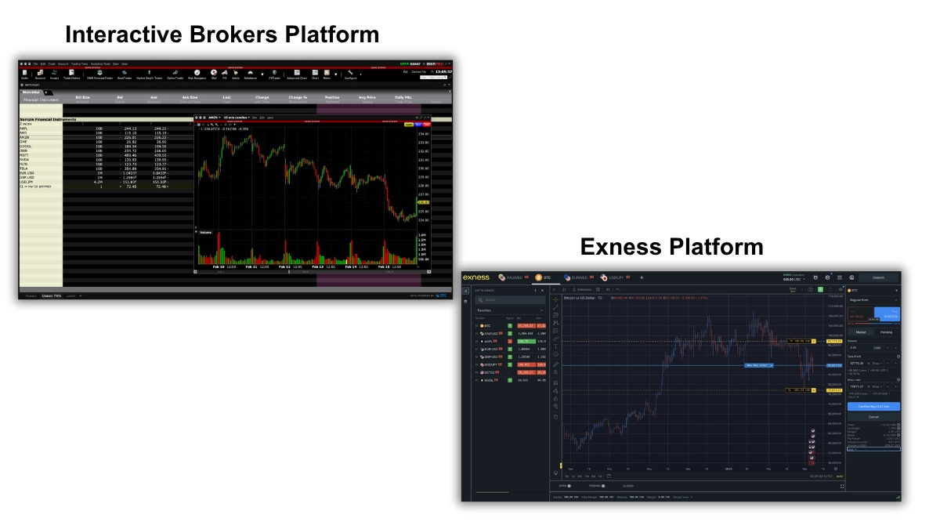
Task: Open the News icon in the IB toolbar
Action: 327,74
